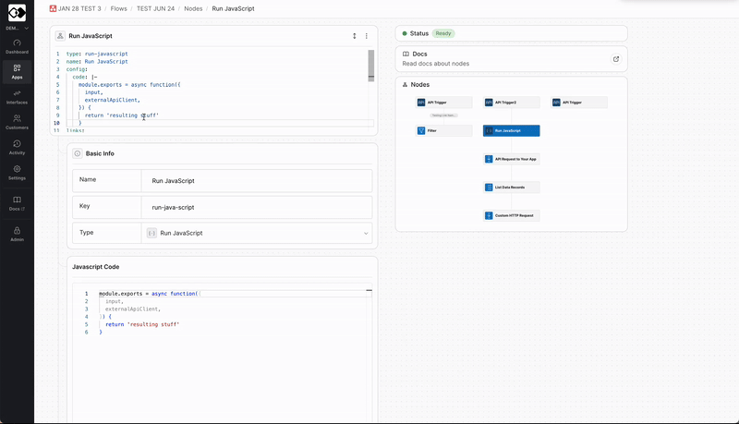Click 'externalApiClient,' in the YAML editor
Image resolution: width=739 pixels, height=424 pixels.
coord(112,100)
